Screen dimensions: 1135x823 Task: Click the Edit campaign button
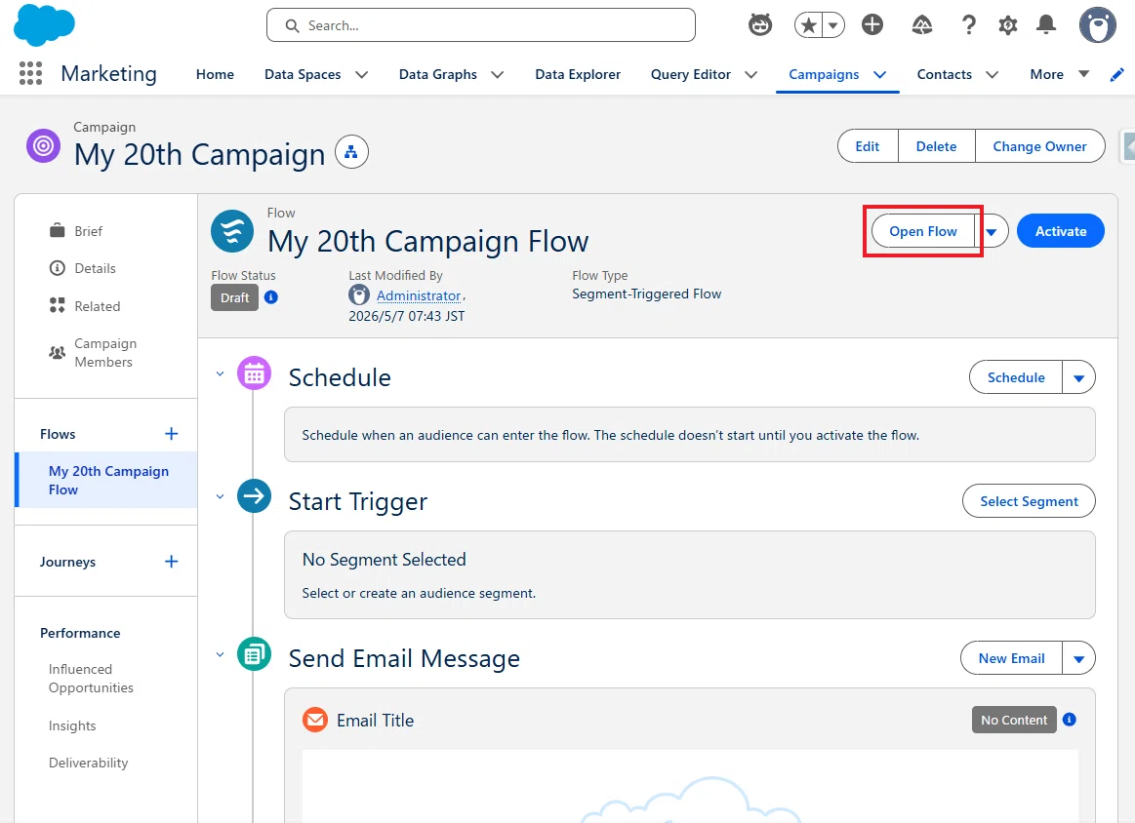pyautogui.click(x=868, y=146)
